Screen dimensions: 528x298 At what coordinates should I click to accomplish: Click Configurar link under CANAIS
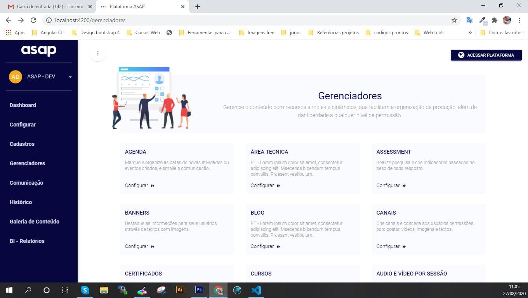click(391, 246)
